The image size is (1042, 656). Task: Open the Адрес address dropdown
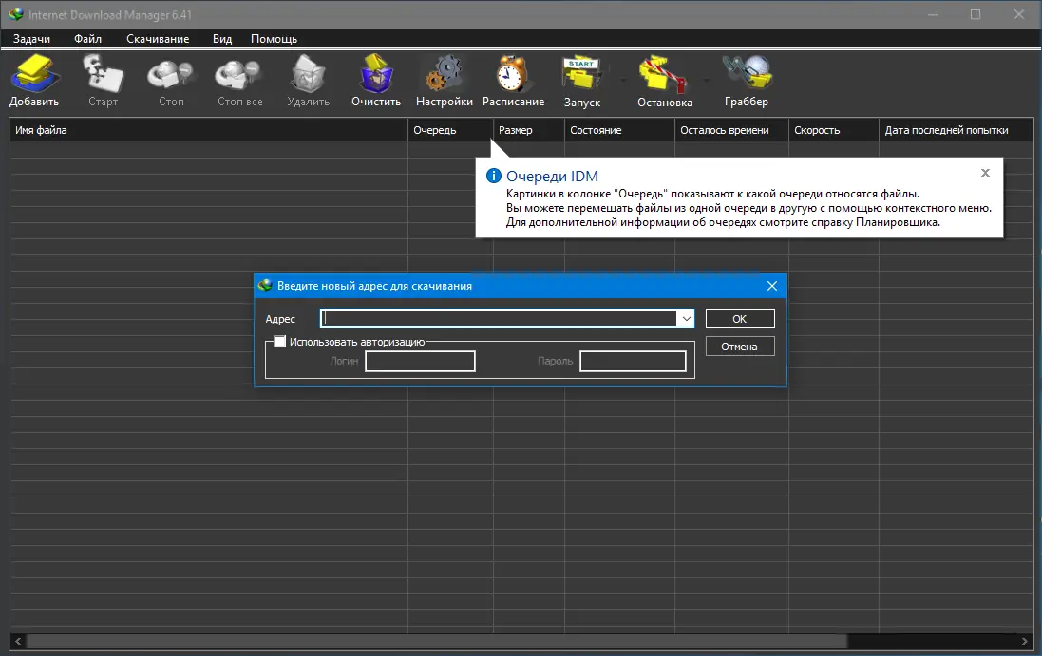pos(686,318)
